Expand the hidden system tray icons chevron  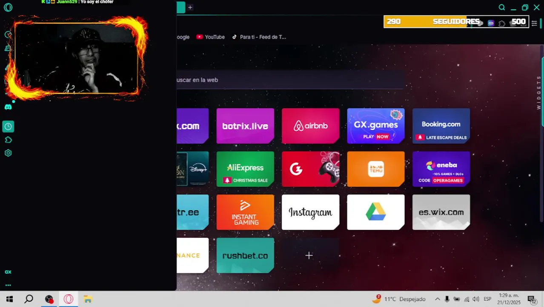[x=437, y=299]
